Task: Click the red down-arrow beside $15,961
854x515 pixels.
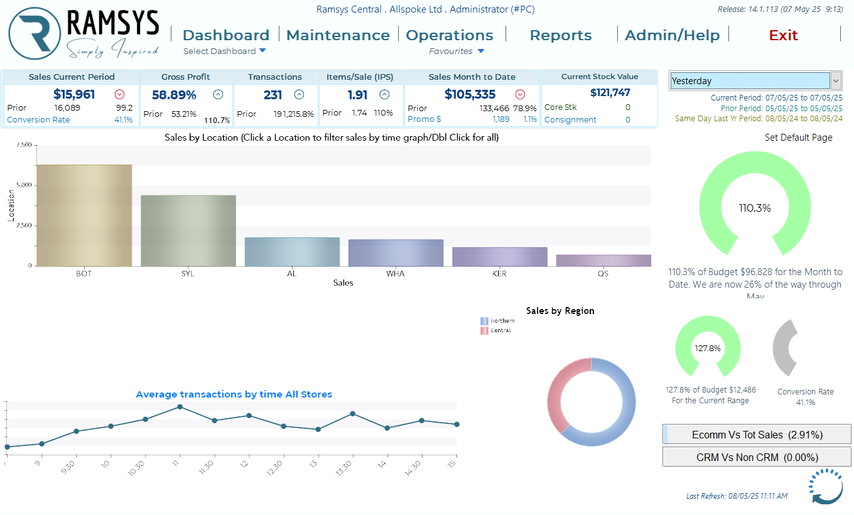Action: 119,95
